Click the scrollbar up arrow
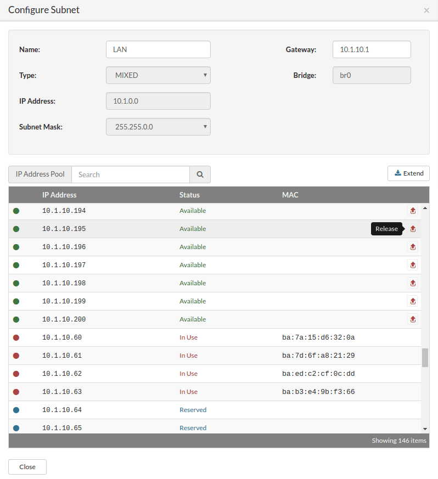 425,208
